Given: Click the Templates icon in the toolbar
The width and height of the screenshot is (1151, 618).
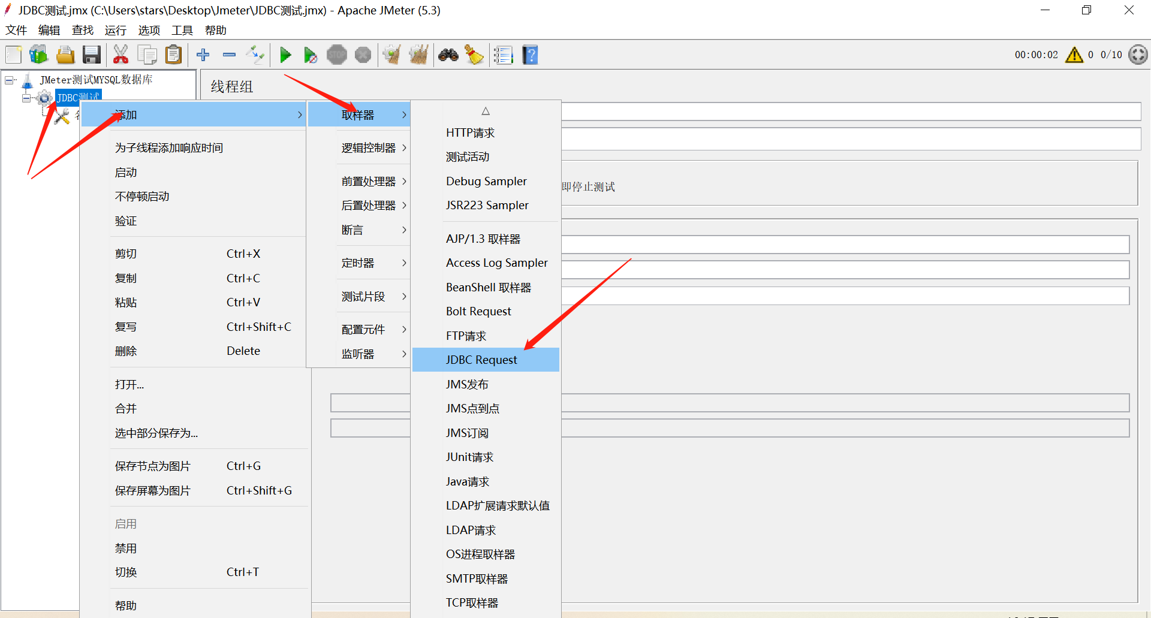Looking at the screenshot, I should (x=38, y=55).
